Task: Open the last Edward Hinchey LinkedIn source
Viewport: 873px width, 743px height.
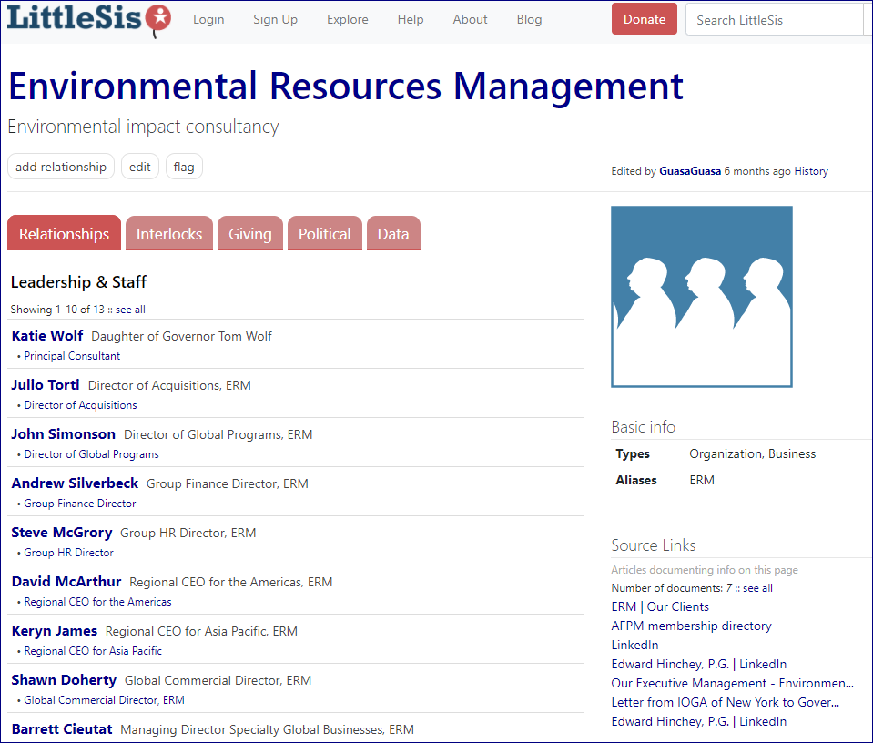Action: (699, 721)
